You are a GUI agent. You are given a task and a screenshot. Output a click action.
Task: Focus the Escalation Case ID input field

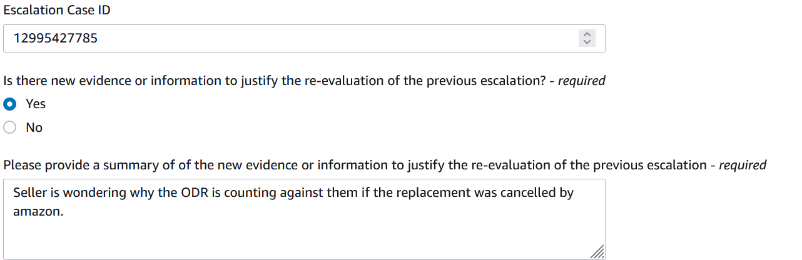click(304, 39)
